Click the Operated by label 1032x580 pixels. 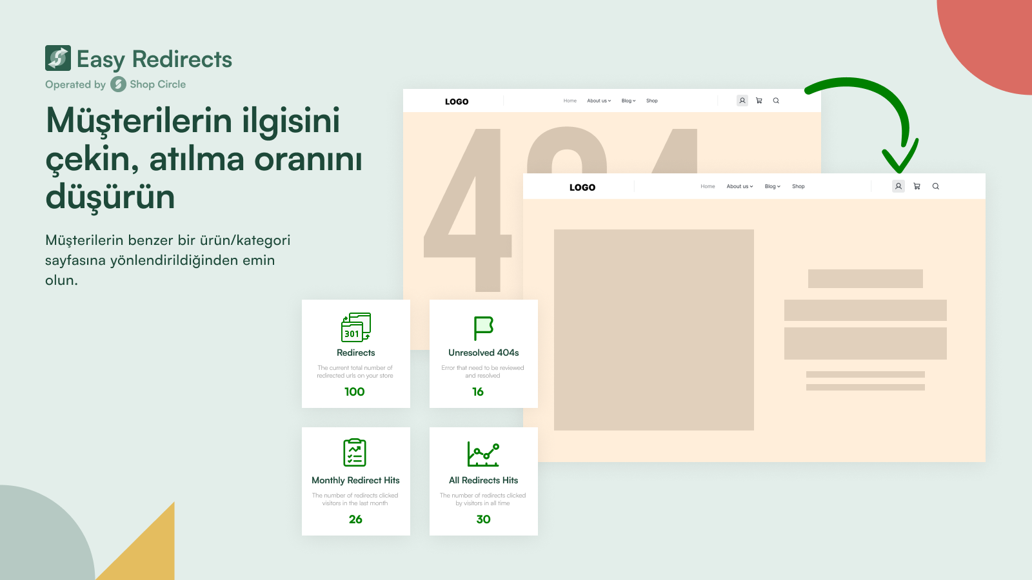(x=75, y=84)
